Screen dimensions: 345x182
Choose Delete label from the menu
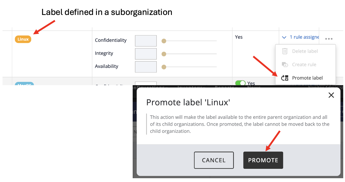coord(305,51)
